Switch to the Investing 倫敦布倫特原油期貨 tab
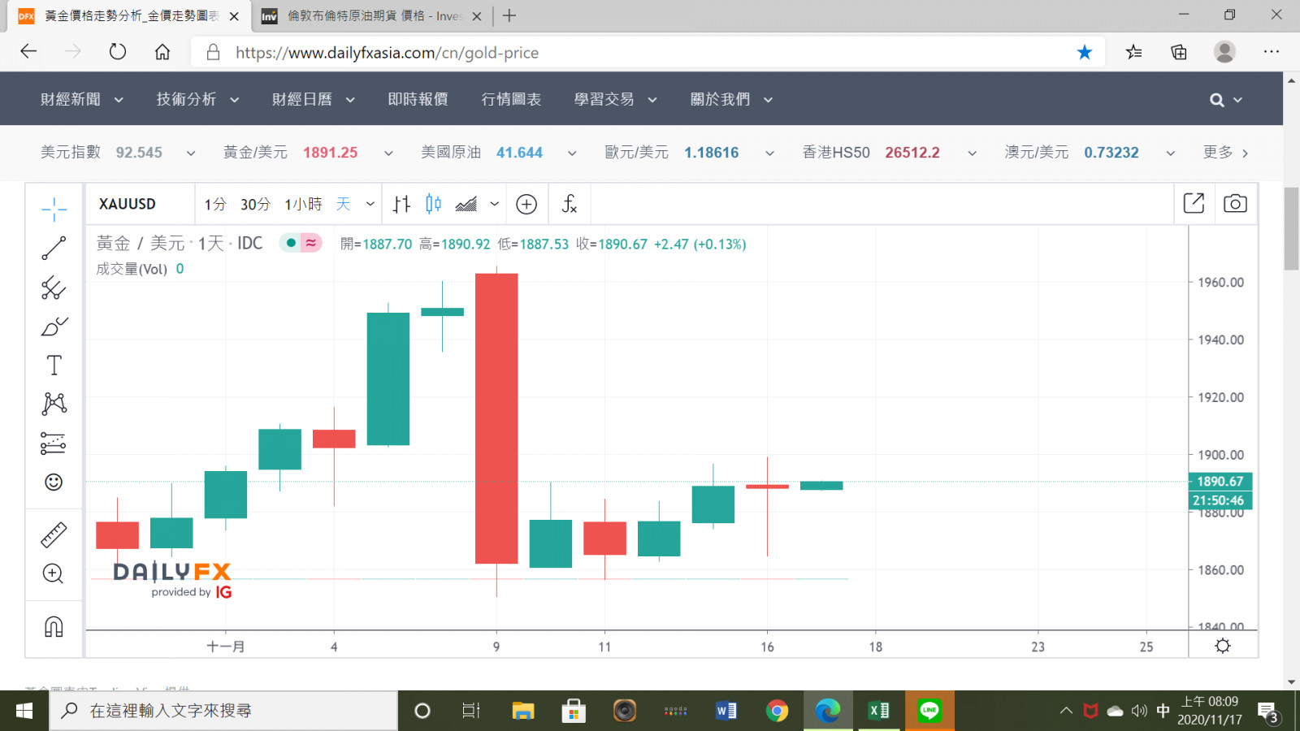The image size is (1300, 731). (371, 16)
